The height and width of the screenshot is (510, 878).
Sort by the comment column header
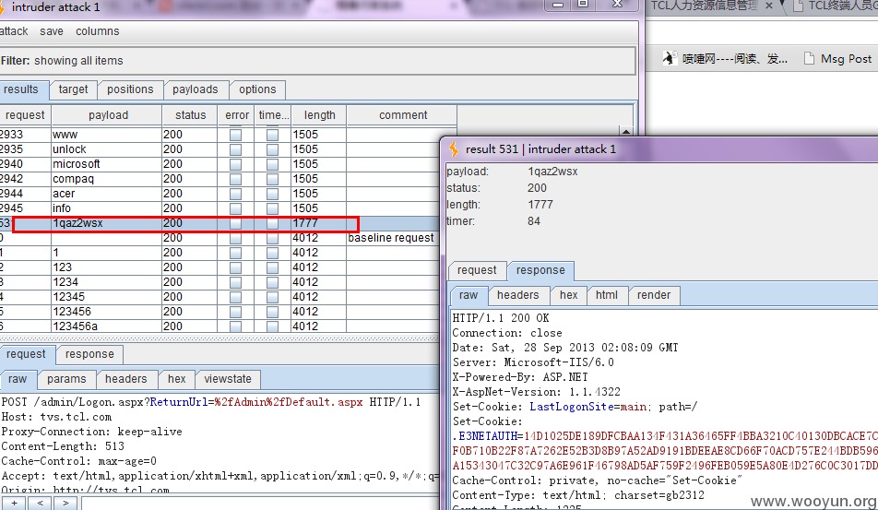click(403, 115)
